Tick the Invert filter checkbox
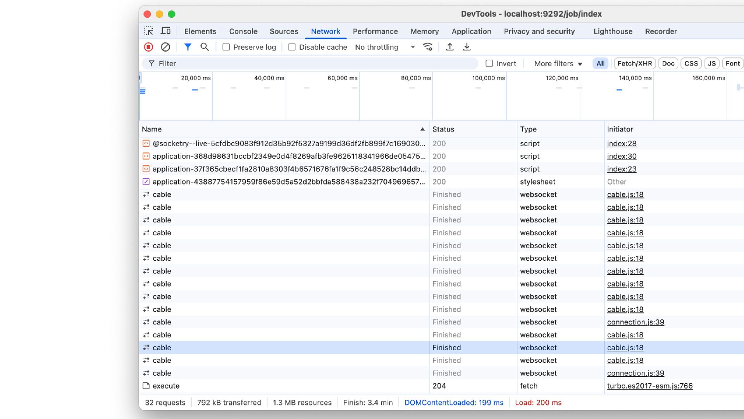Viewport: 744px width, 419px height. pyautogui.click(x=489, y=63)
